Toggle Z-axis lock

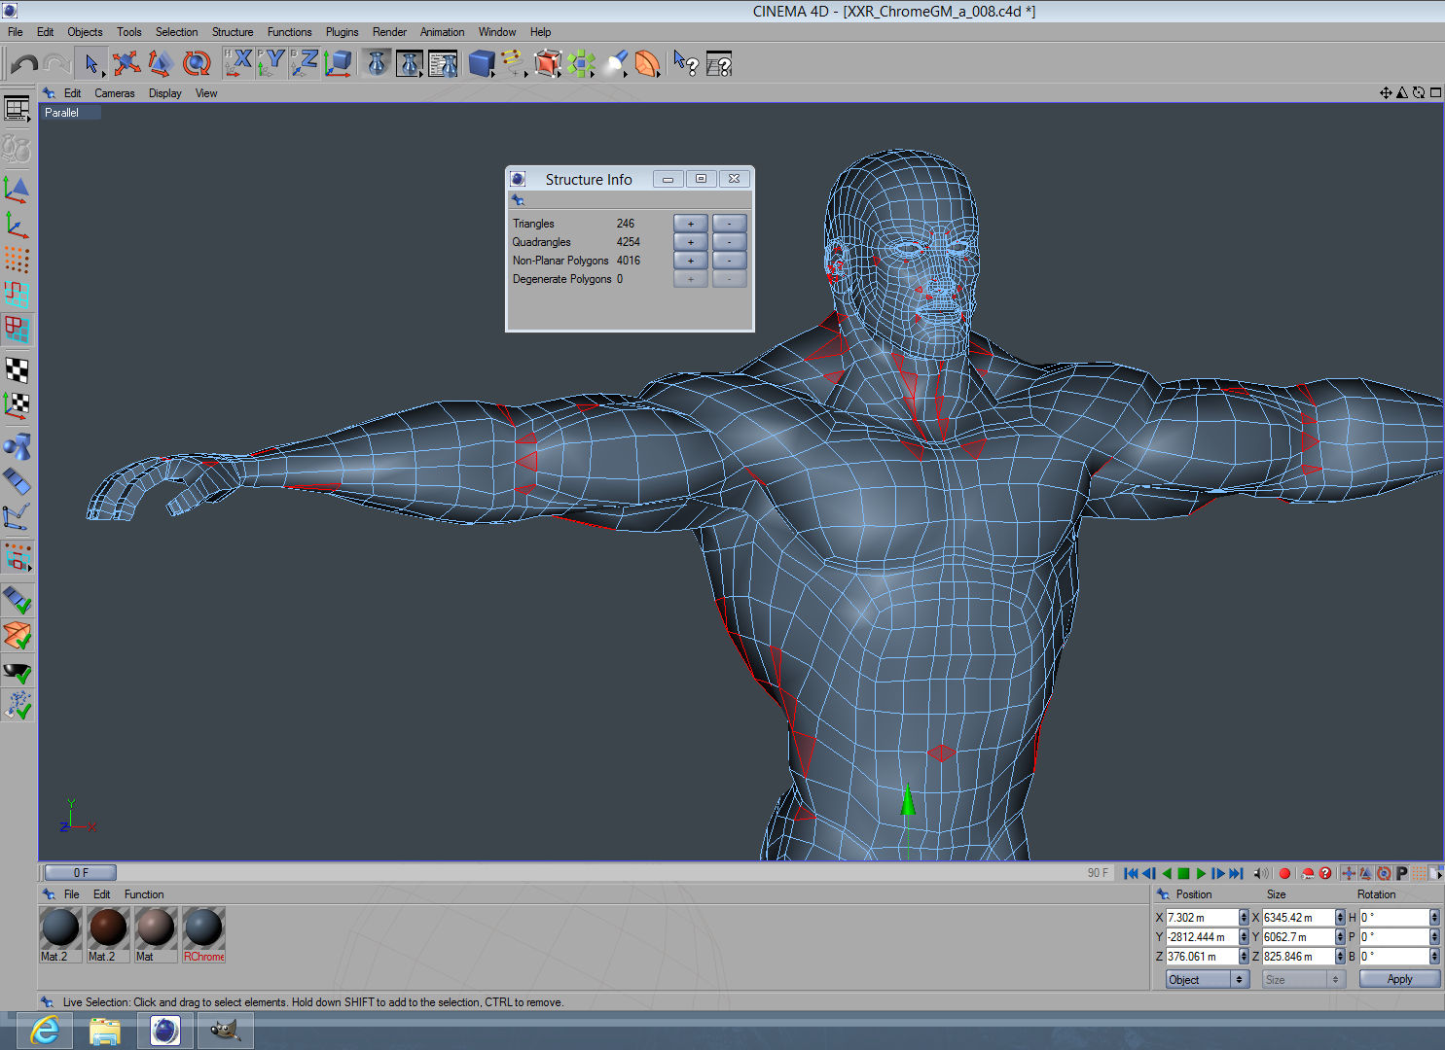click(305, 64)
